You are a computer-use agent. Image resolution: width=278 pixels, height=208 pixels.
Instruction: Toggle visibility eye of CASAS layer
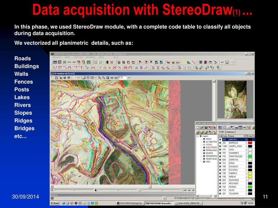204,145
